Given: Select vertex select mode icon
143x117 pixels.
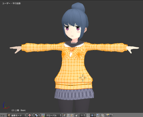Looking at the screenshot, I should click(x=64, y=115).
